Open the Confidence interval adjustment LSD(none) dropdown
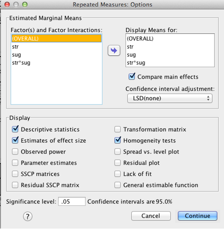 point(170,98)
